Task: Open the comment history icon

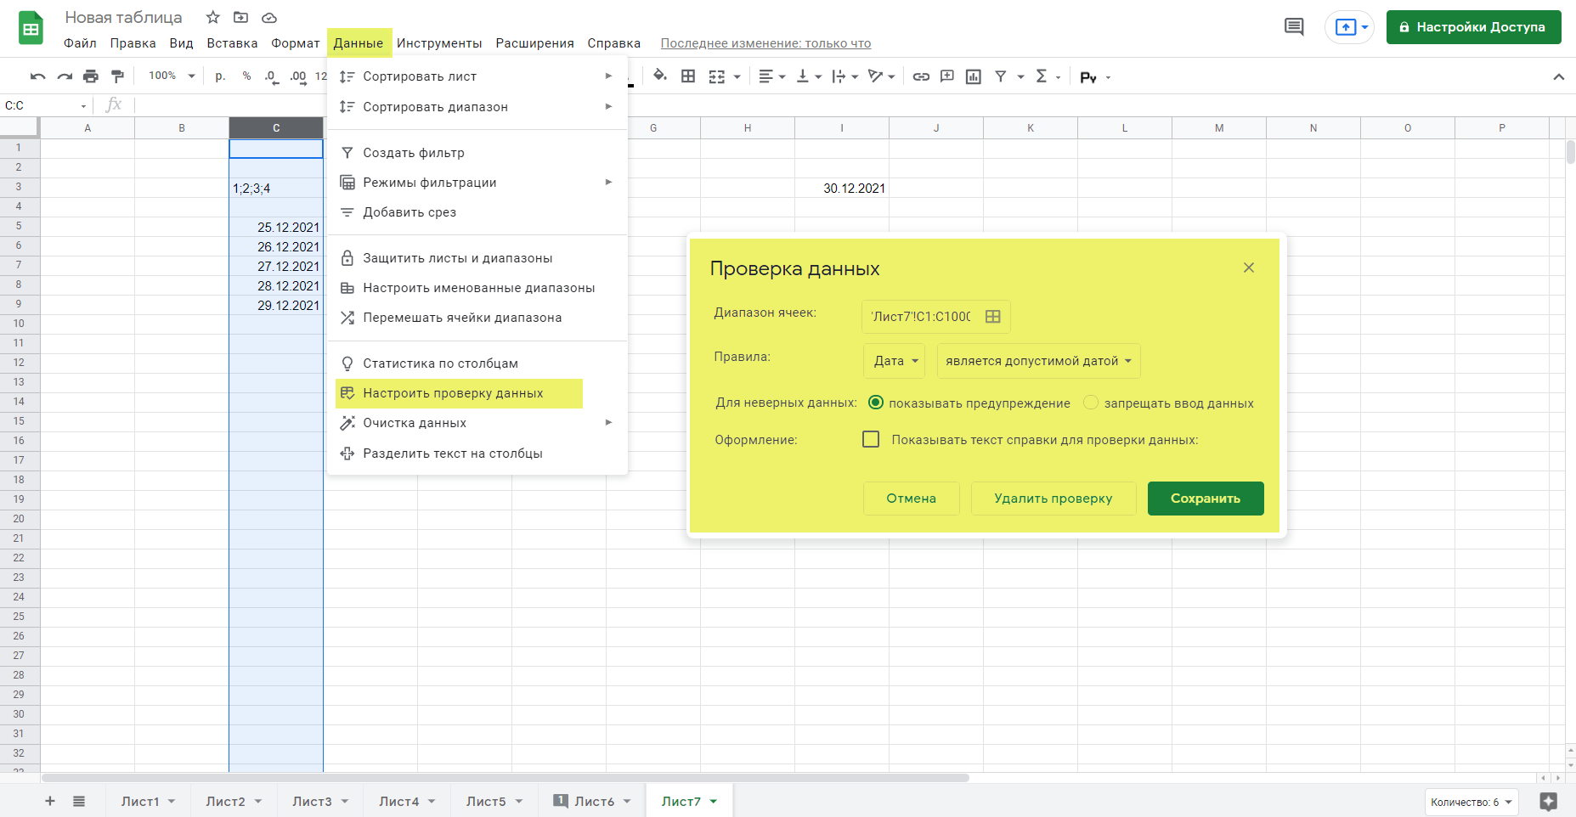Action: coord(1294,27)
